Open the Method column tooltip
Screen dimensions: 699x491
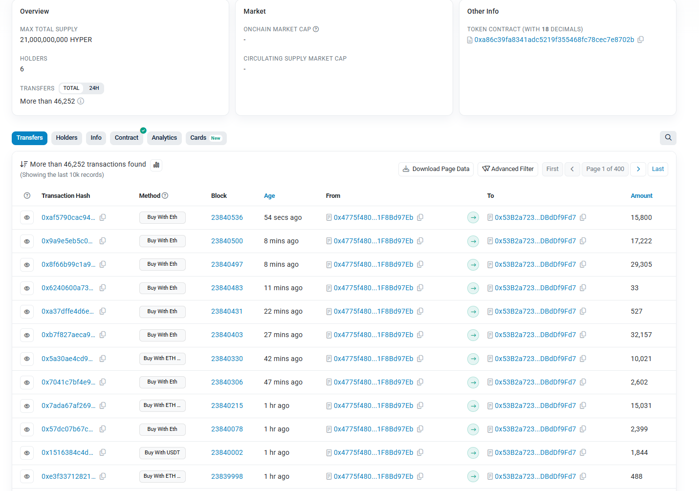coord(166,195)
